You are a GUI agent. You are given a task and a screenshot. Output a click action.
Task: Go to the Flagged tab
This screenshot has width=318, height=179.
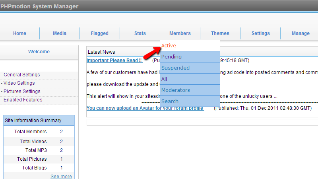(100, 33)
